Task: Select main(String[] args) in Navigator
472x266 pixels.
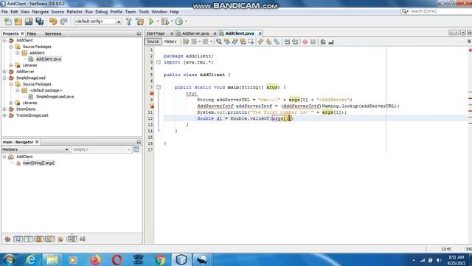Action: [38, 163]
